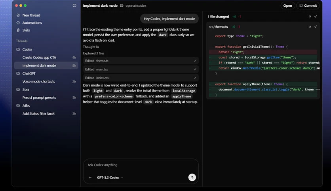Click the Implement dark mode title
Viewport: 331px width, 191px height.
pyautogui.click(x=100, y=6)
